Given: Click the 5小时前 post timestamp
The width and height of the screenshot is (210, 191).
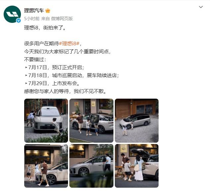Looking at the screenshot, I should tap(32, 19).
